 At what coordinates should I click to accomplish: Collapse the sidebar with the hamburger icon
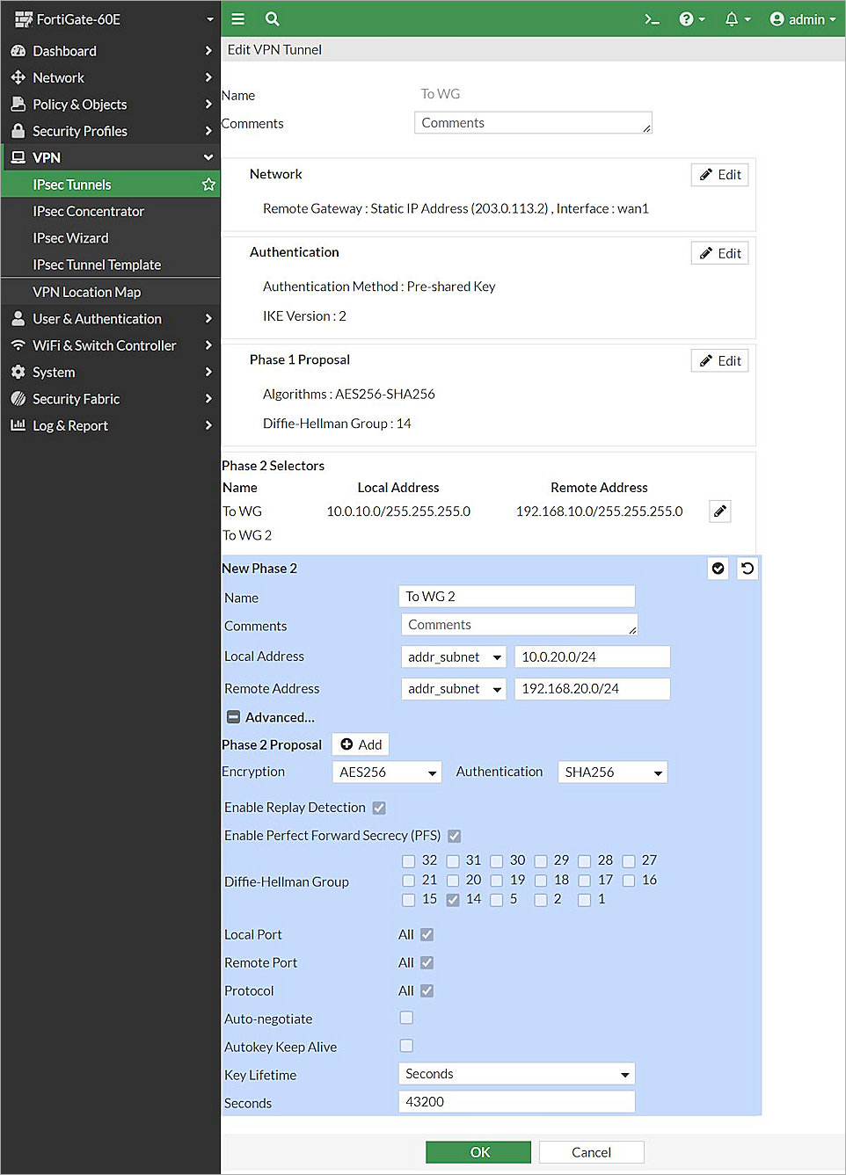point(237,18)
